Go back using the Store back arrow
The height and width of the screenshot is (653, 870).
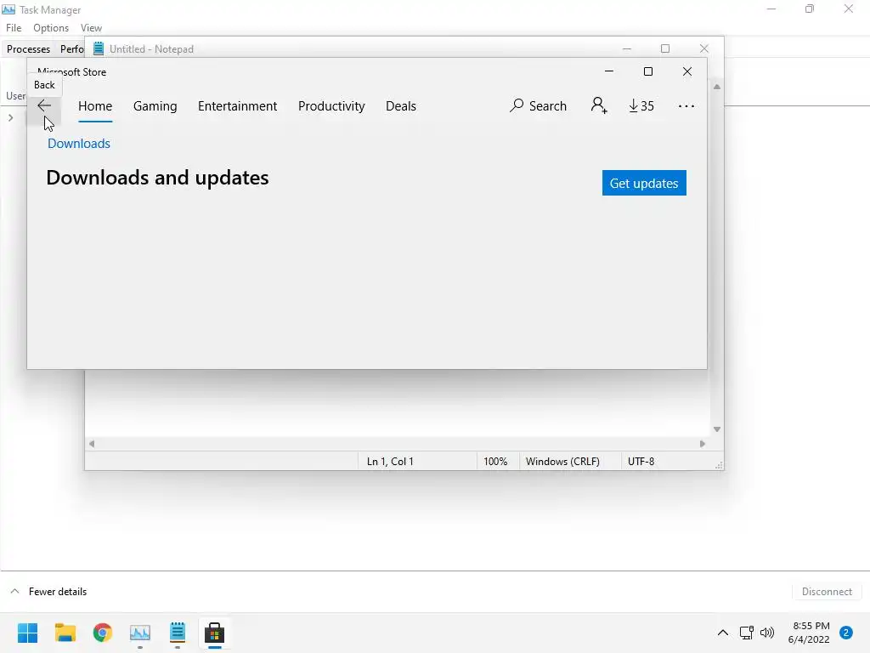coord(44,105)
